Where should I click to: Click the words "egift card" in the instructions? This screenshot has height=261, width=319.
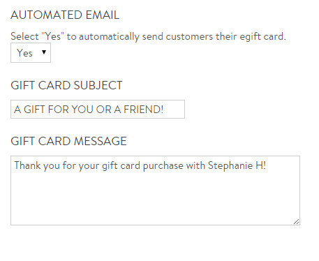(262, 36)
